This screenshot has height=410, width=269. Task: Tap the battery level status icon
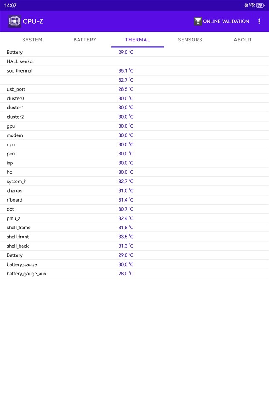click(x=260, y=6)
